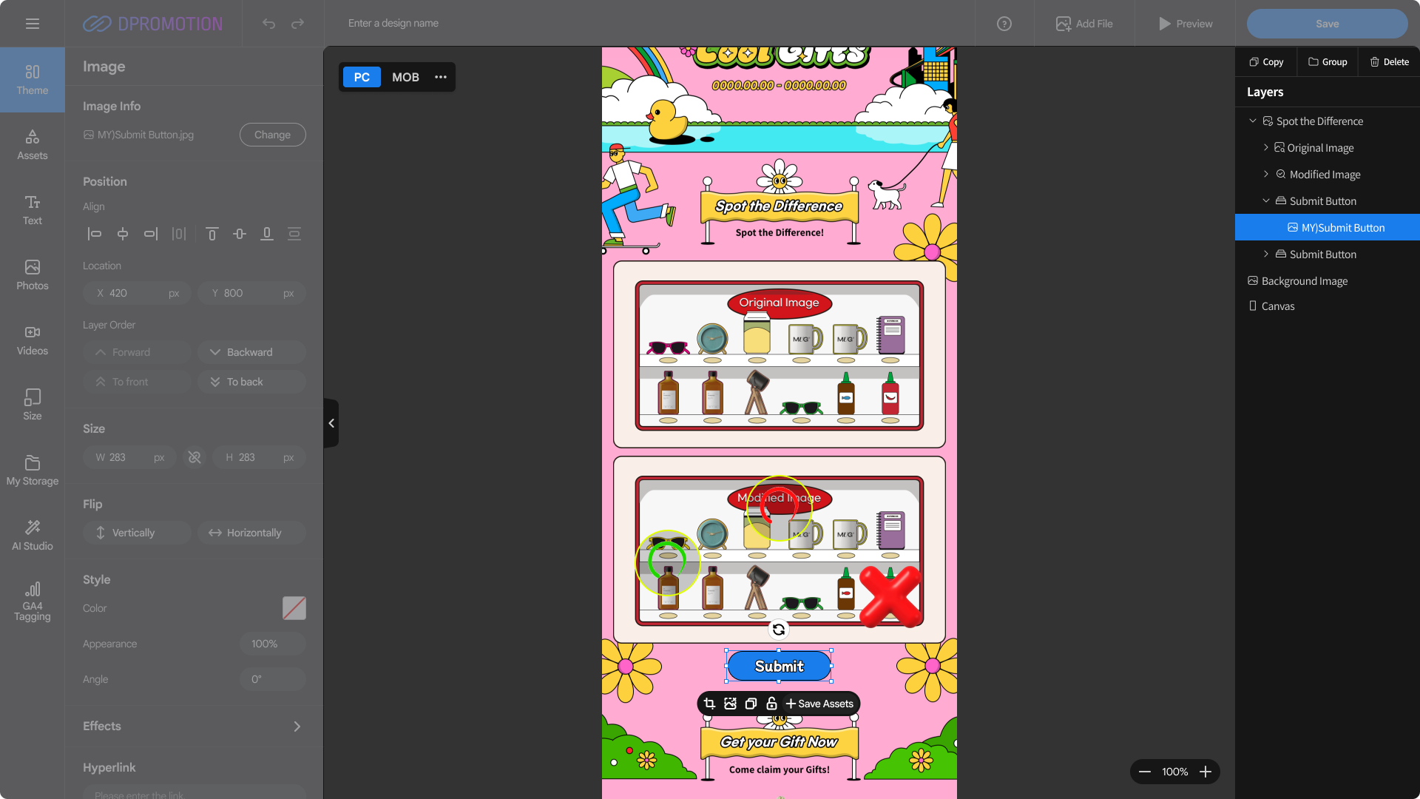Collapse the Spot the Difference layer group
The width and height of the screenshot is (1420, 799).
[x=1252, y=121]
